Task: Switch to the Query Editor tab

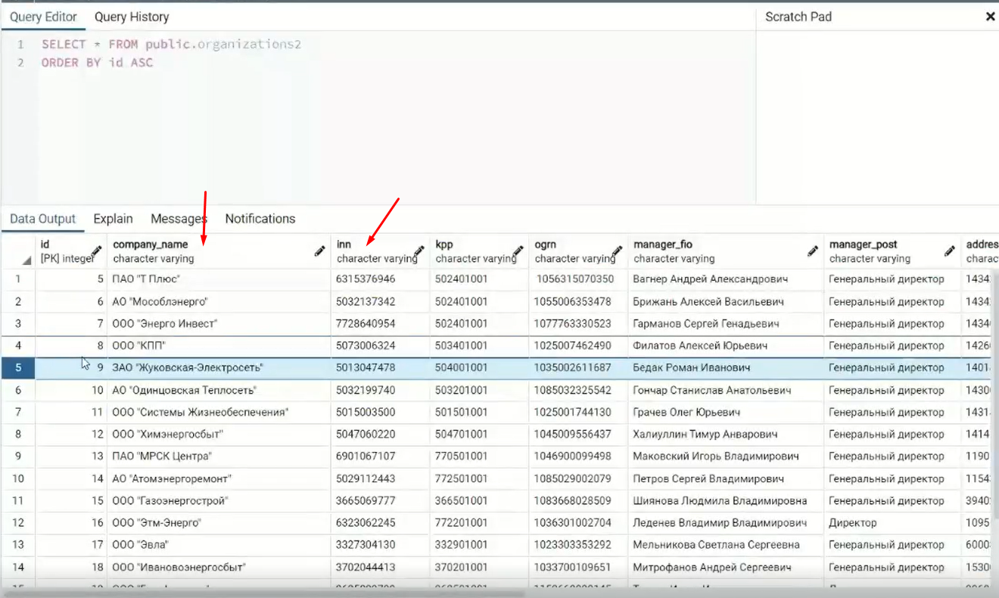Action: (43, 17)
